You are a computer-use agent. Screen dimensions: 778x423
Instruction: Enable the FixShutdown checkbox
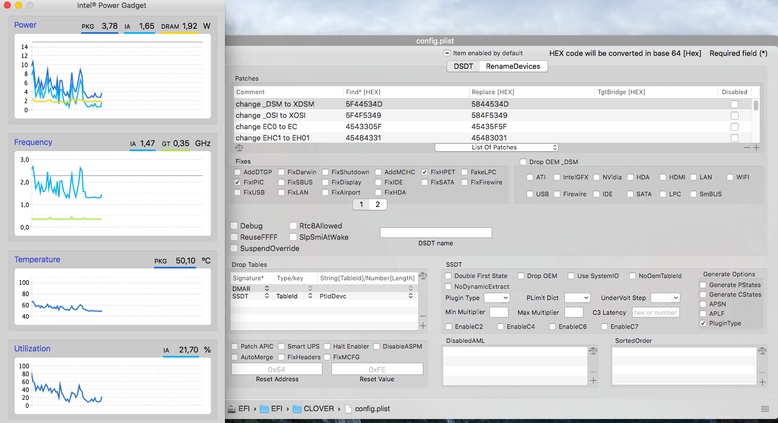coord(326,172)
